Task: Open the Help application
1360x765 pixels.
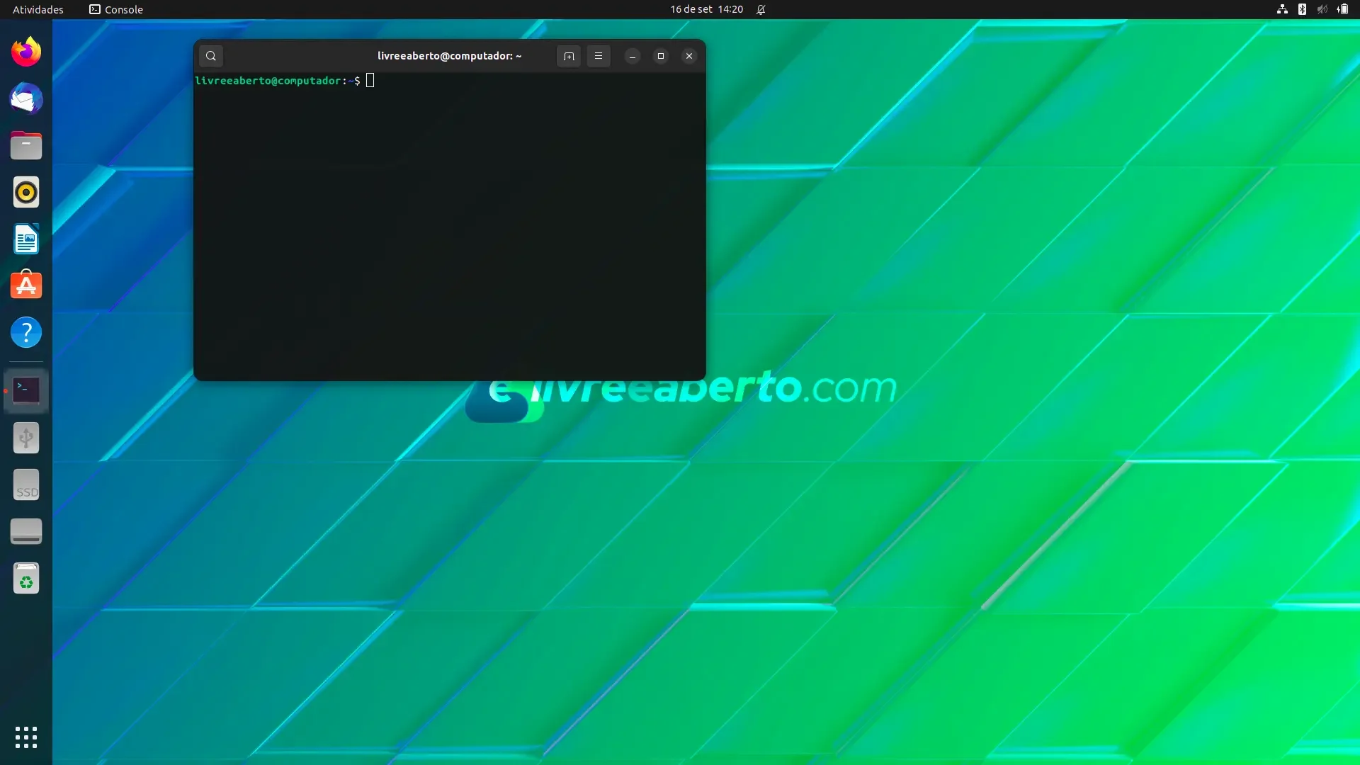Action: tap(26, 332)
